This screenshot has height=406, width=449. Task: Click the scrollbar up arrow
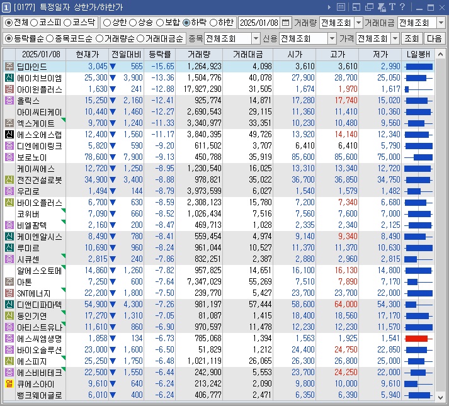(440, 54)
